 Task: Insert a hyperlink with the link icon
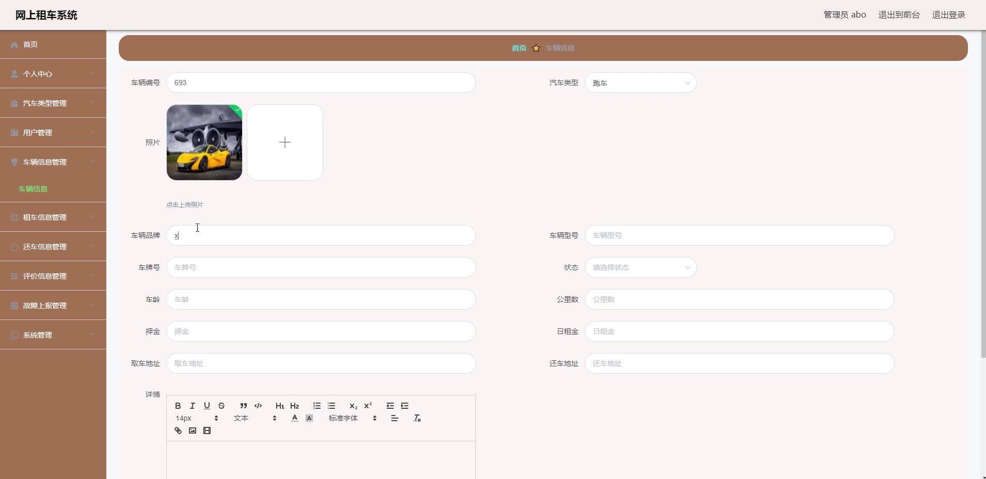click(x=178, y=430)
